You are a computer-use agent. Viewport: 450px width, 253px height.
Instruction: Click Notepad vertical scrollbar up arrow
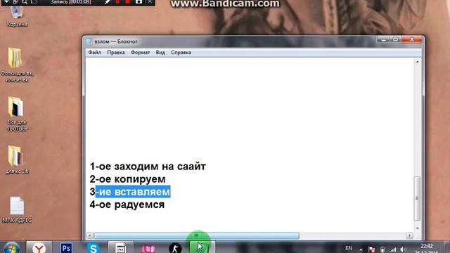[417, 62]
